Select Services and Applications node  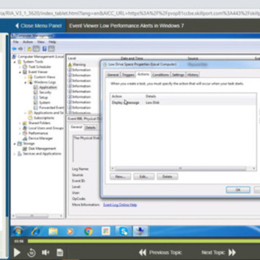[42, 154]
